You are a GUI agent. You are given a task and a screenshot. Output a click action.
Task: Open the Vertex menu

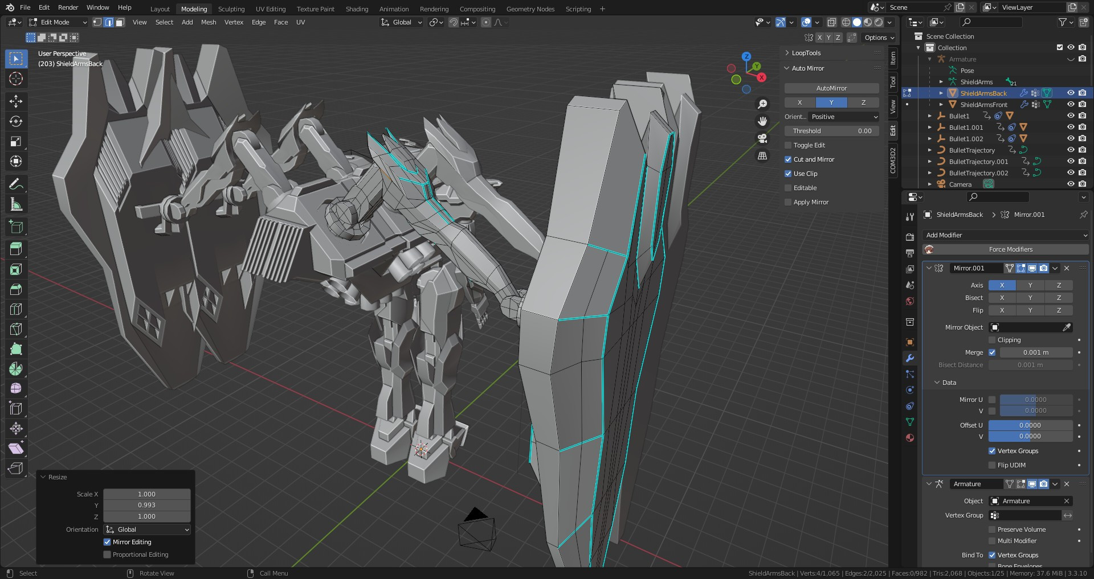(234, 22)
